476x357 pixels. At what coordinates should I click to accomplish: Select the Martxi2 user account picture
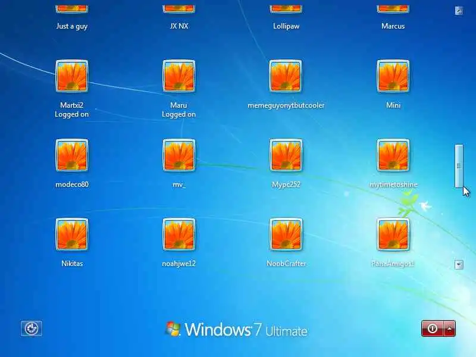(x=72, y=76)
